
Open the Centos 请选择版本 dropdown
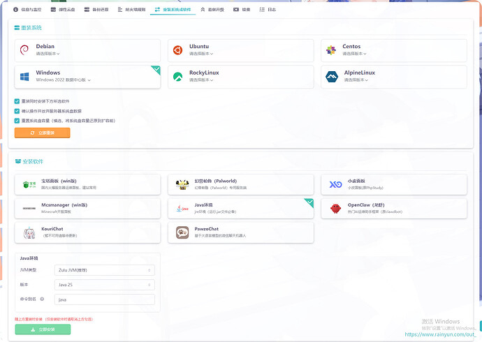354,54
